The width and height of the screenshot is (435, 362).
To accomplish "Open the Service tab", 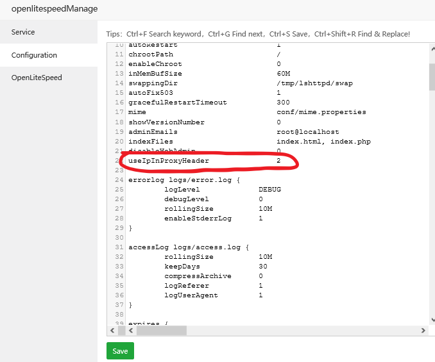I will 49,32.
